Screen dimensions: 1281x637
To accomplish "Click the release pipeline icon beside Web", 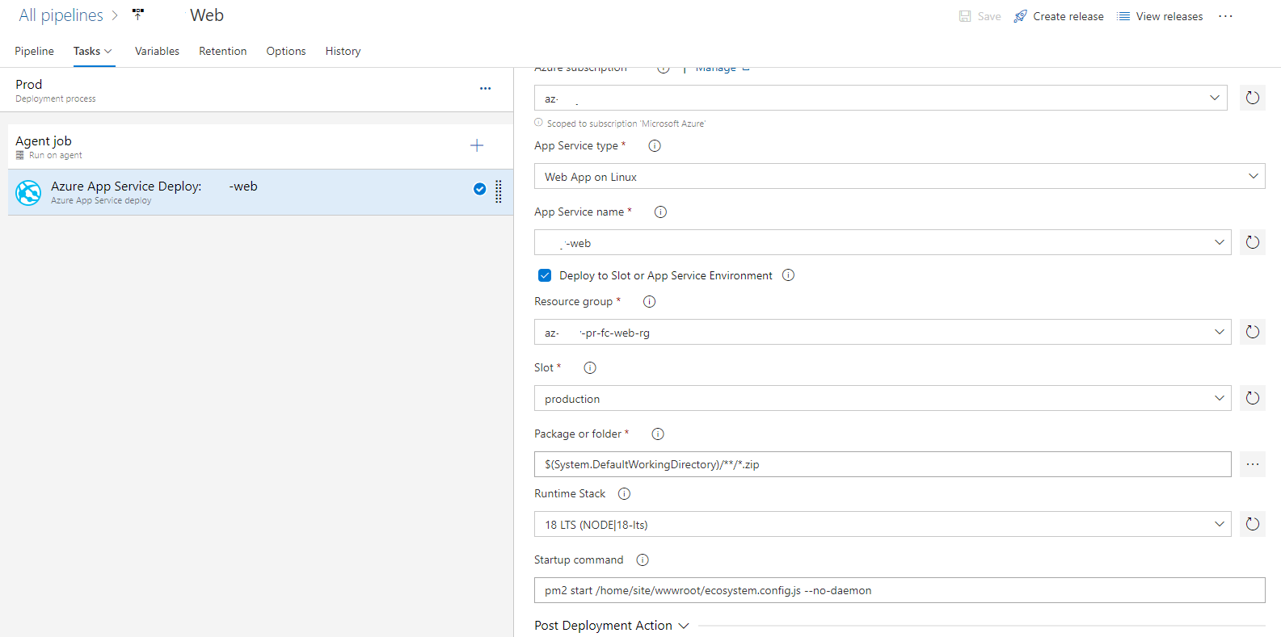I will [x=138, y=15].
